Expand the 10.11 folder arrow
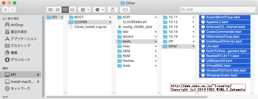Screen dimensions: 258x99 pos(193,17)
